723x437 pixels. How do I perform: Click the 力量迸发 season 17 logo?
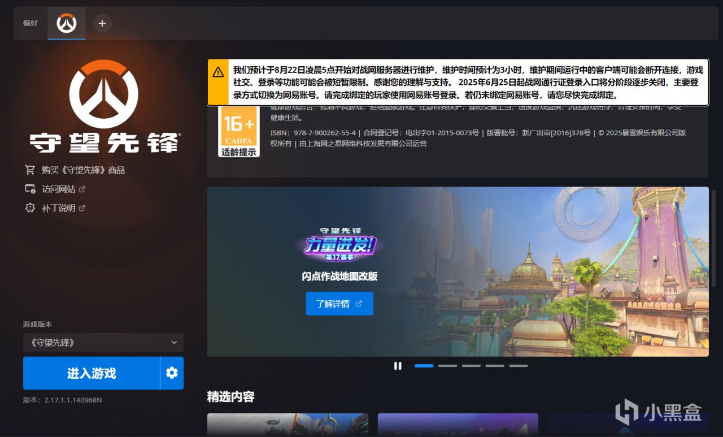point(339,245)
